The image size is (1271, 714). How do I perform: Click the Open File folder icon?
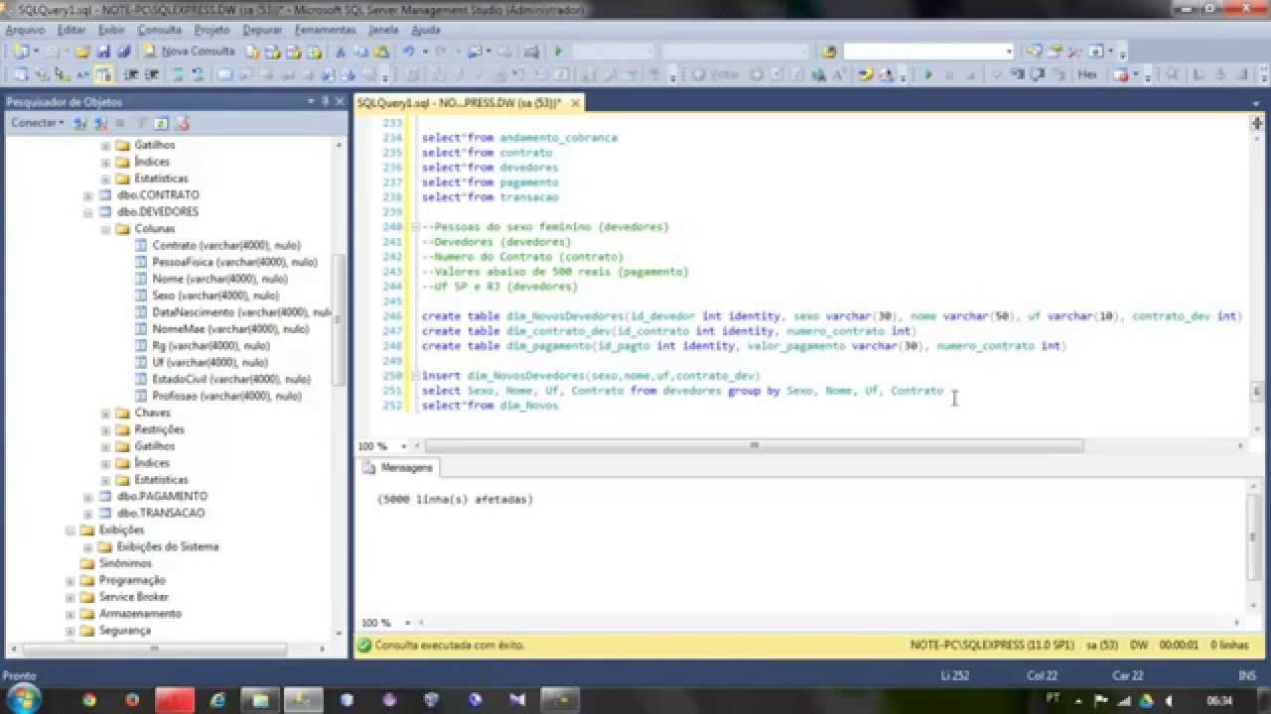click(83, 52)
